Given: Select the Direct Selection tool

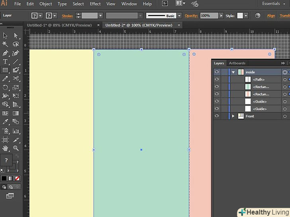Looking at the screenshot, I should click(x=16, y=36).
